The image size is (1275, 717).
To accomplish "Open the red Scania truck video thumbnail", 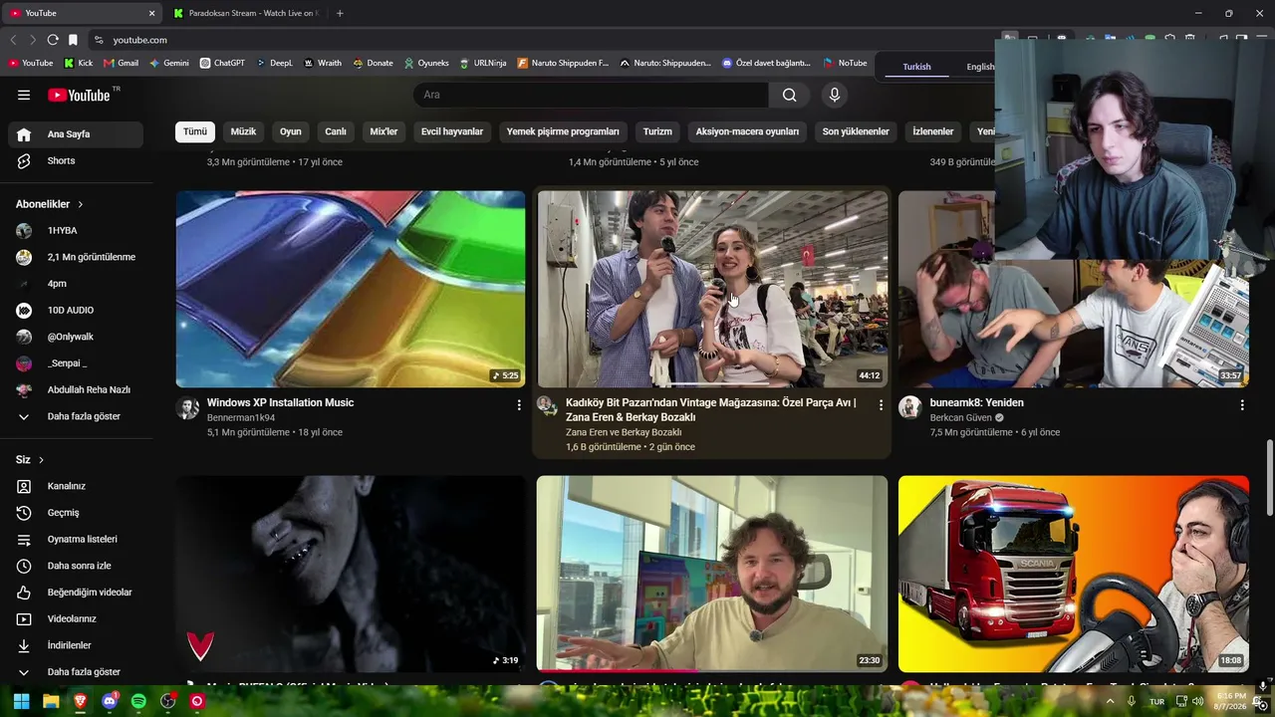I will 1074,574.
